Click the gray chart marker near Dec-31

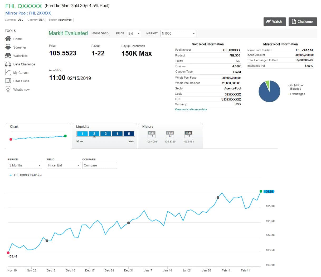point(129,223)
